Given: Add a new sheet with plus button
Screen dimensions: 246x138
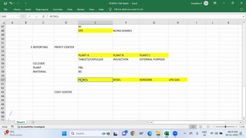Looking at the screenshot, I should pos(33,122).
